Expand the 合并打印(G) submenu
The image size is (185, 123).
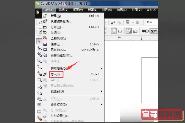tap(73, 105)
